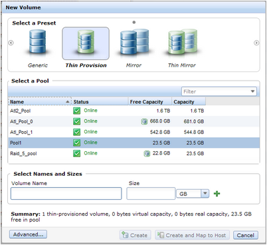This screenshot has height=245, width=267.
Task: Click the Advanced... button
Action: point(28,234)
